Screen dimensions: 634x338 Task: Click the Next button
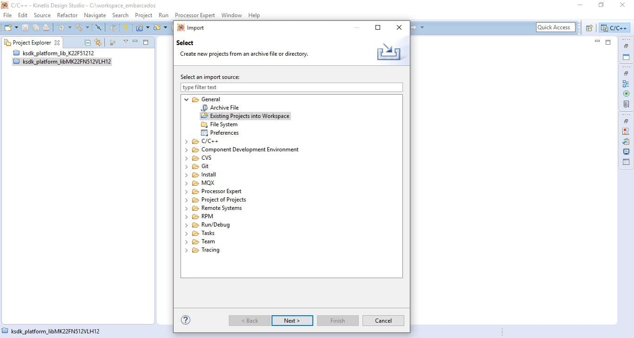click(292, 320)
